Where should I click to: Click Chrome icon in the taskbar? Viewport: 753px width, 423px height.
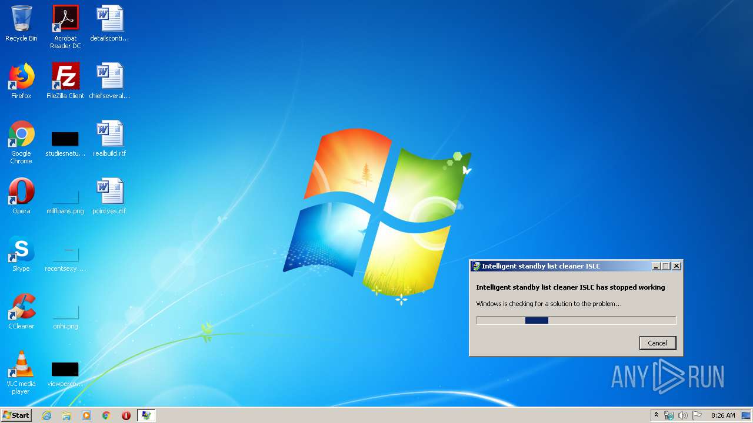coord(106,415)
